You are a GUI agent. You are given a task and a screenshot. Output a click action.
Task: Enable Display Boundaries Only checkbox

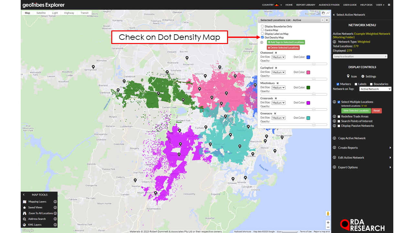(x=263, y=26)
